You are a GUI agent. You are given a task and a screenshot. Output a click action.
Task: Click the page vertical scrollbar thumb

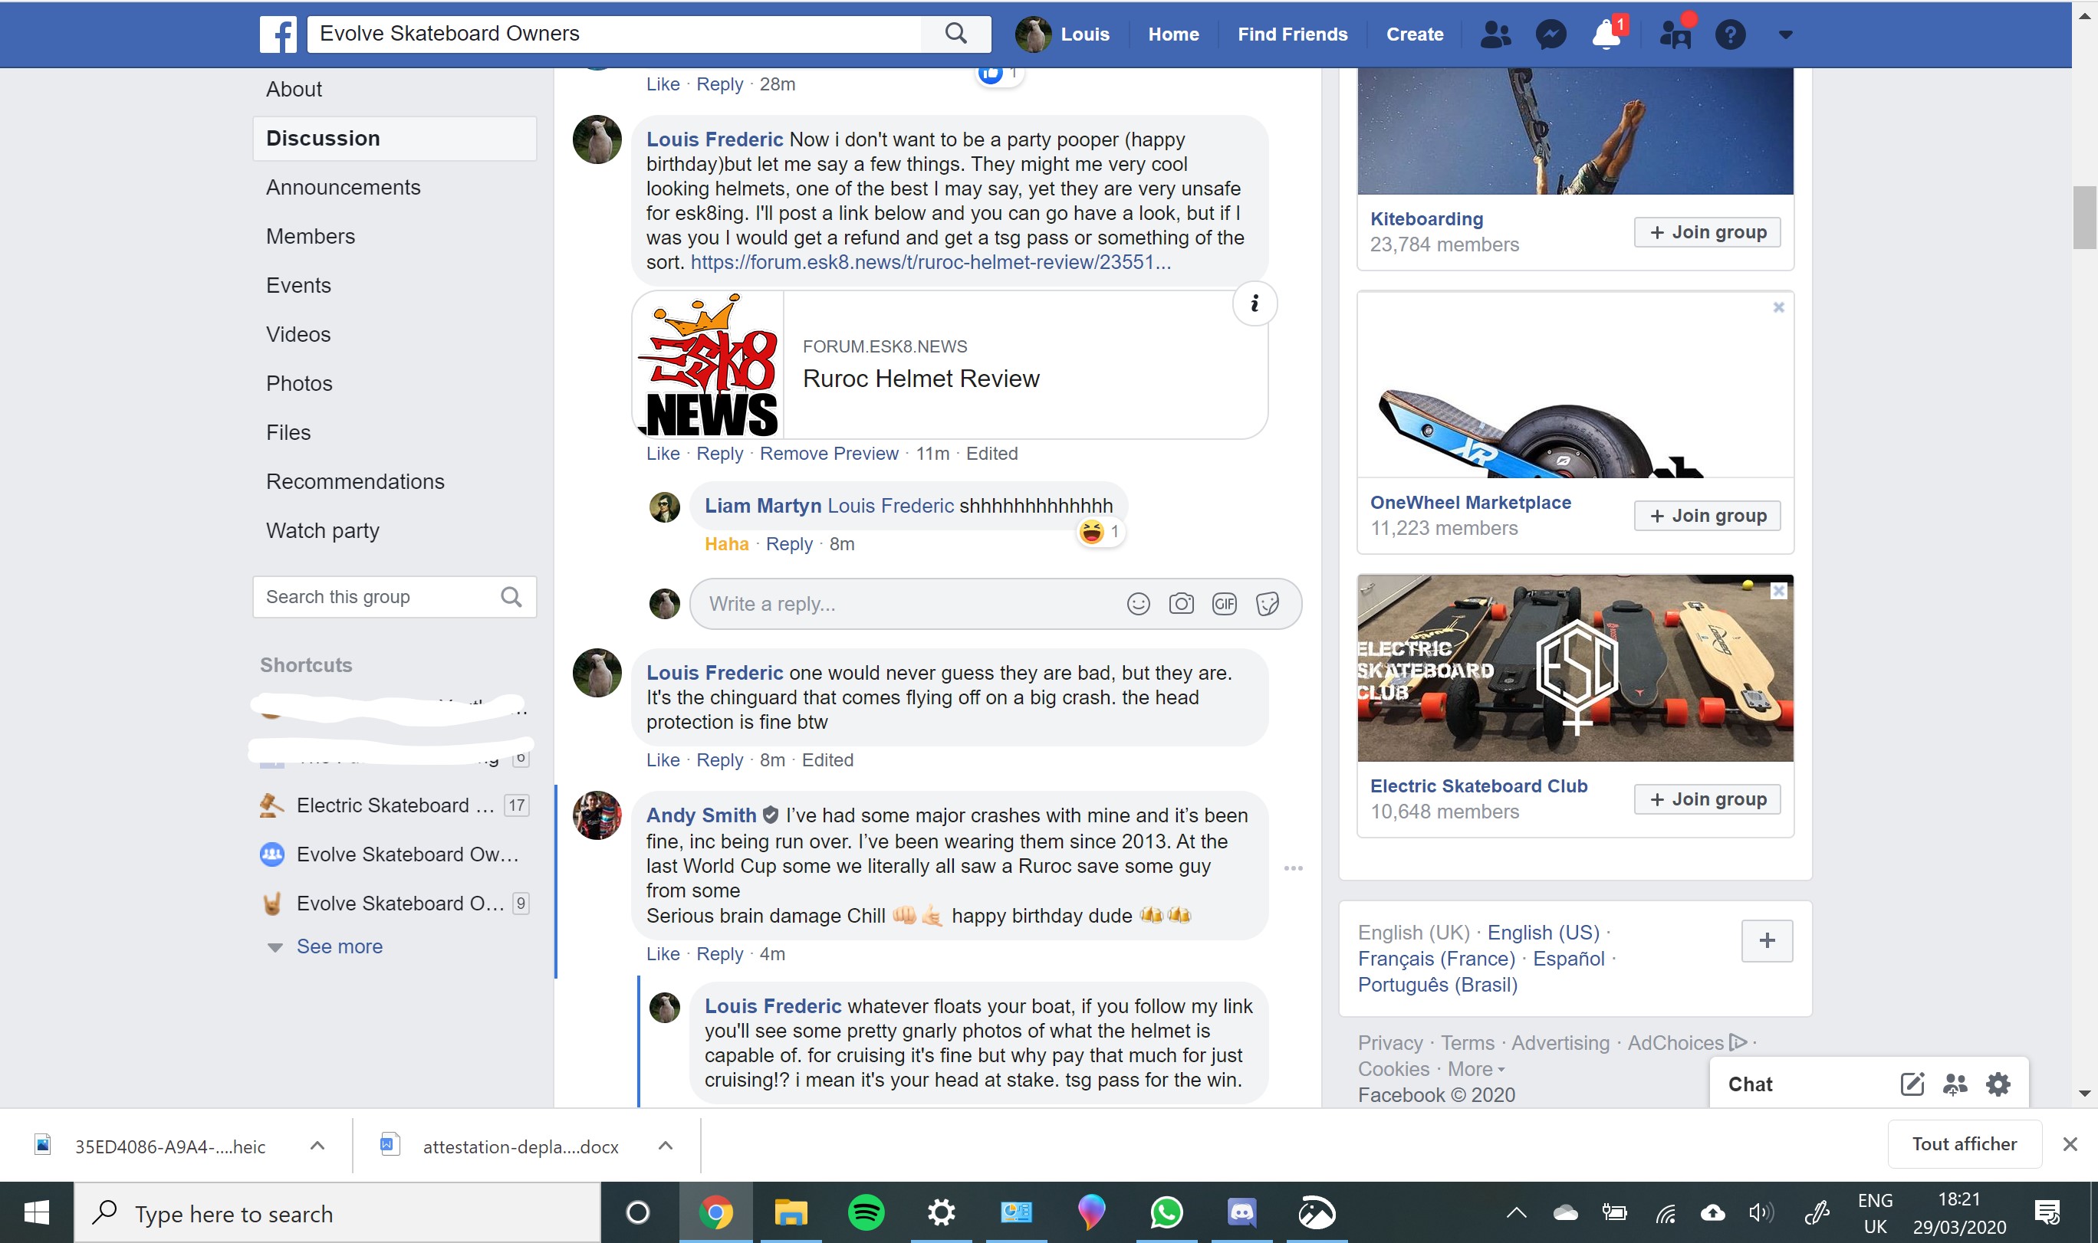coord(2085,218)
